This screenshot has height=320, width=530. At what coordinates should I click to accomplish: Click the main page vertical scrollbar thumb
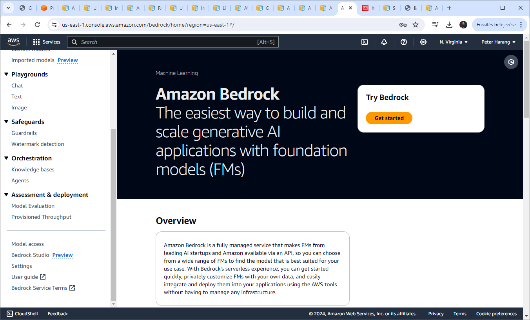tap(526, 79)
